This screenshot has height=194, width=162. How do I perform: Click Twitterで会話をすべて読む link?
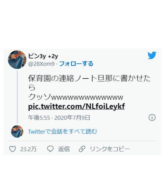[x=63, y=132]
